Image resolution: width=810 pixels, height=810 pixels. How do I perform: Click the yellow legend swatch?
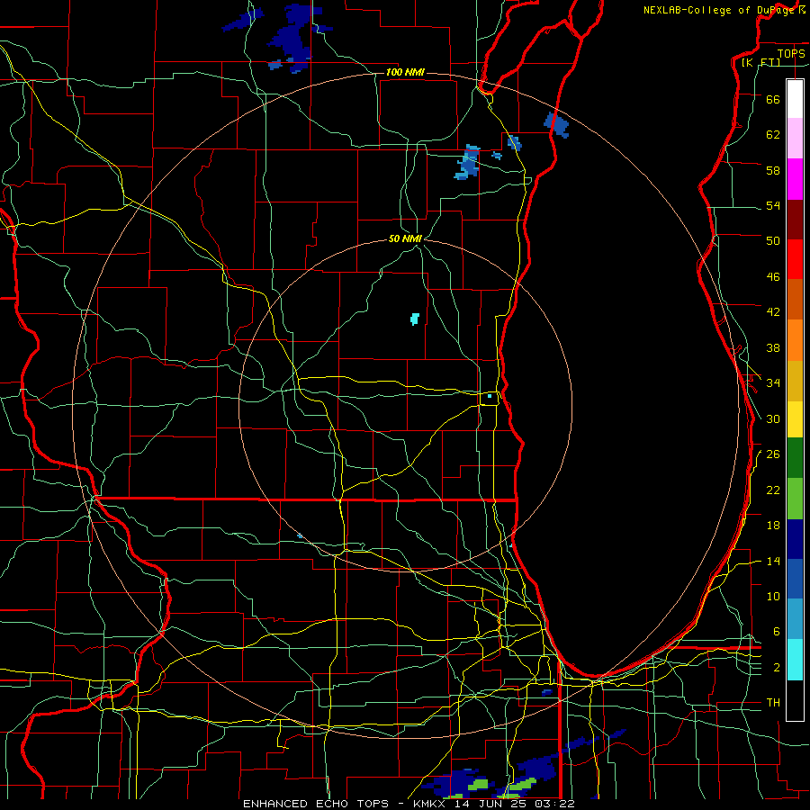tap(795, 418)
